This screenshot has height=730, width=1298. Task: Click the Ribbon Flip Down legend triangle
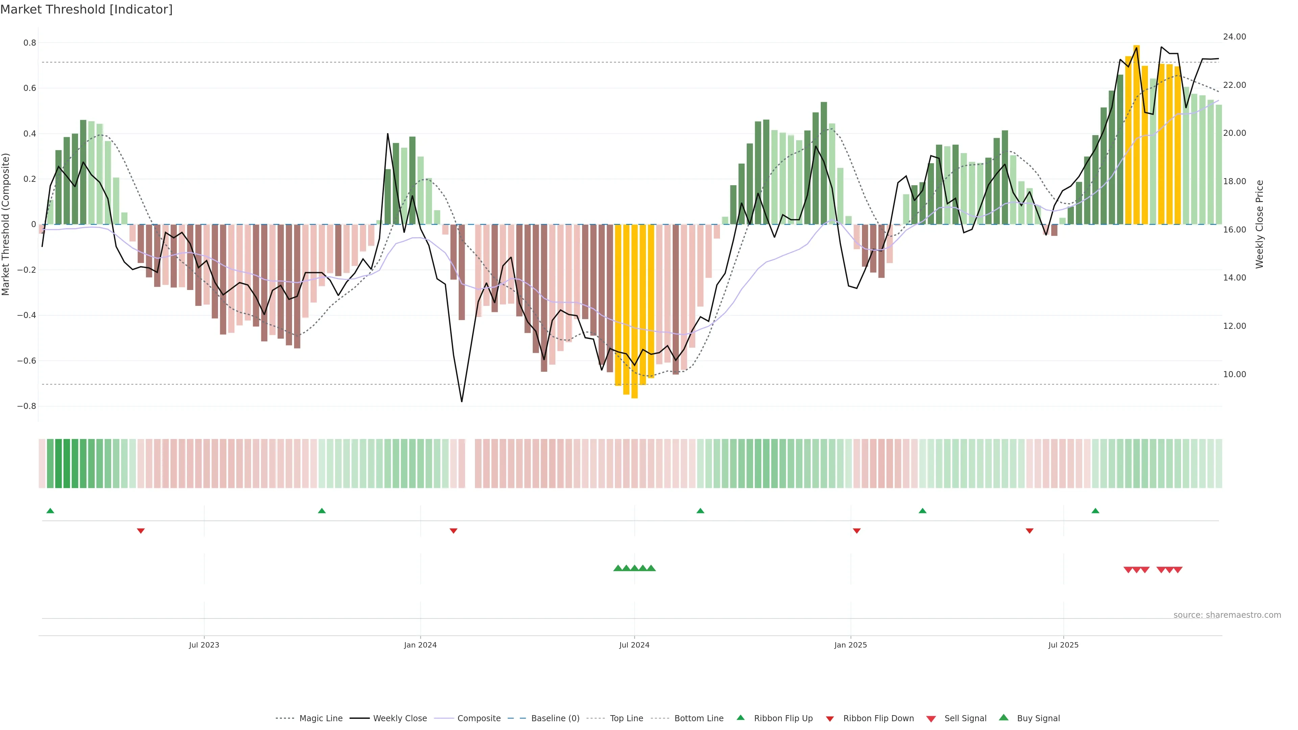click(830, 719)
